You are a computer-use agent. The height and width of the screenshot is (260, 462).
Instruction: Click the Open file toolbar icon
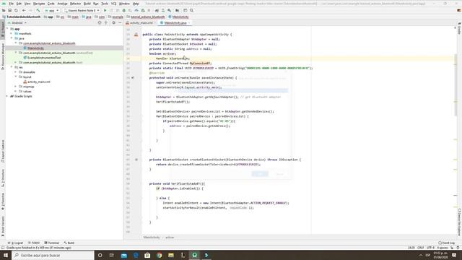pos(4,11)
